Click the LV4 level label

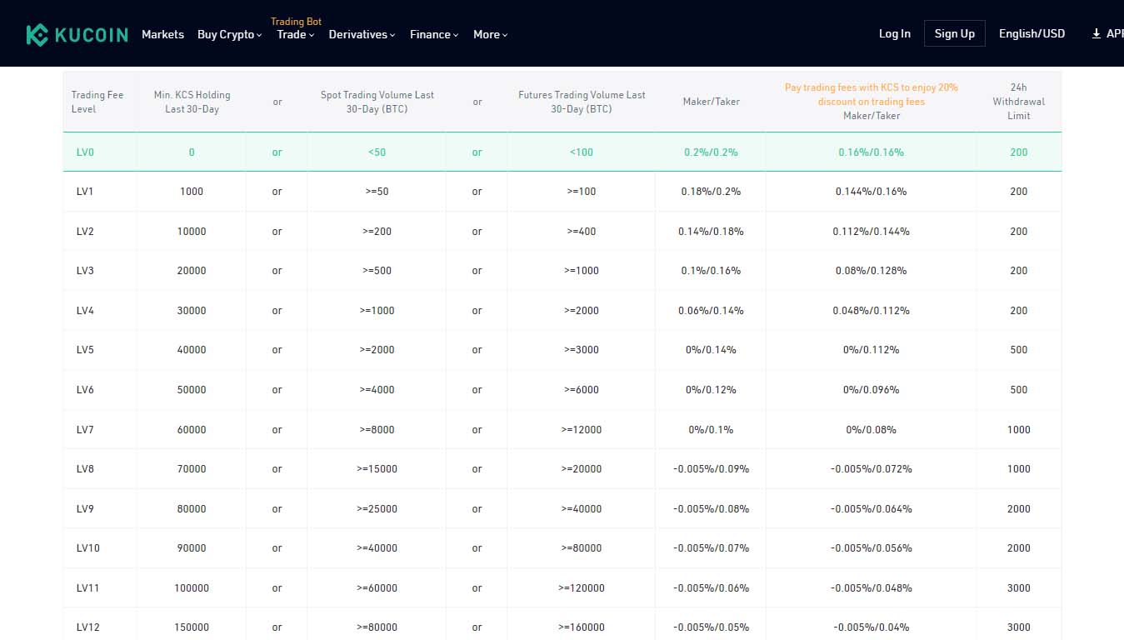[84, 311]
